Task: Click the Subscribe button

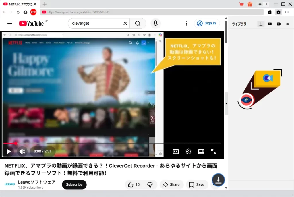Action: click(x=74, y=184)
